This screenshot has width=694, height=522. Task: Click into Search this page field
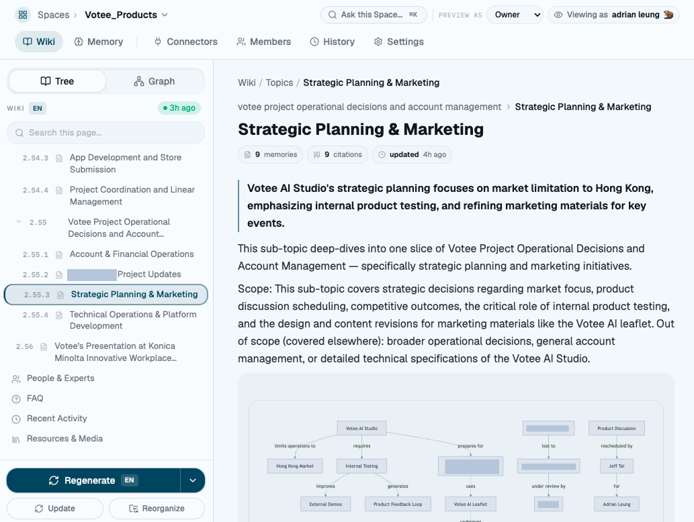pyautogui.click(x=105, y=133)
